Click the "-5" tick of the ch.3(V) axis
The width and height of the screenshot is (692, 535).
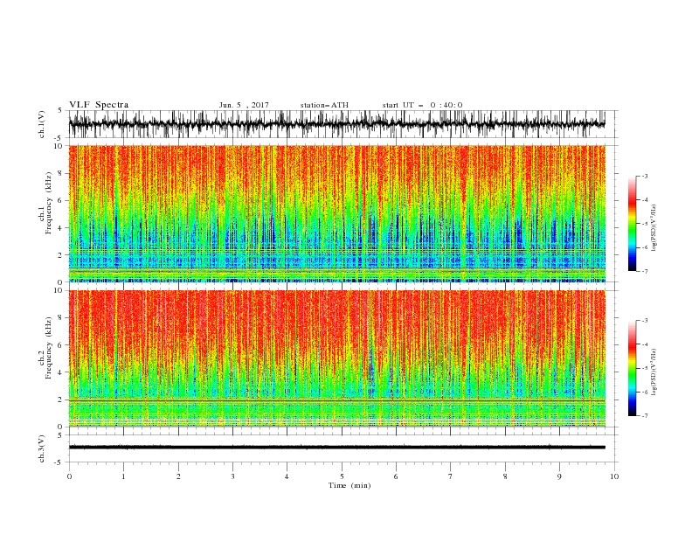click(x=59, y=462)
